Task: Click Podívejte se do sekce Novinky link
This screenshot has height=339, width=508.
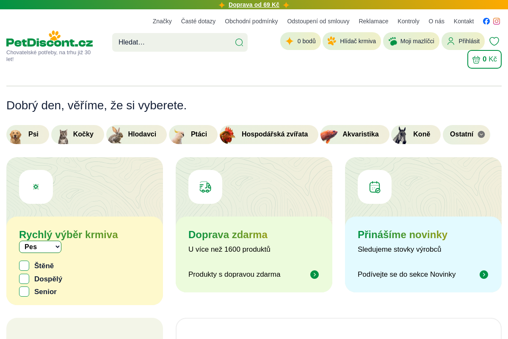Action: [406, 275]
